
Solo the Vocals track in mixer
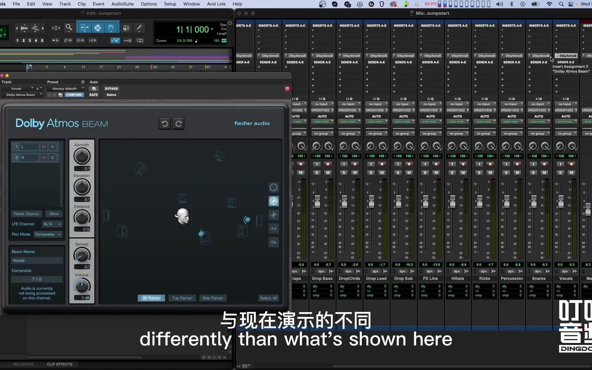560,173
